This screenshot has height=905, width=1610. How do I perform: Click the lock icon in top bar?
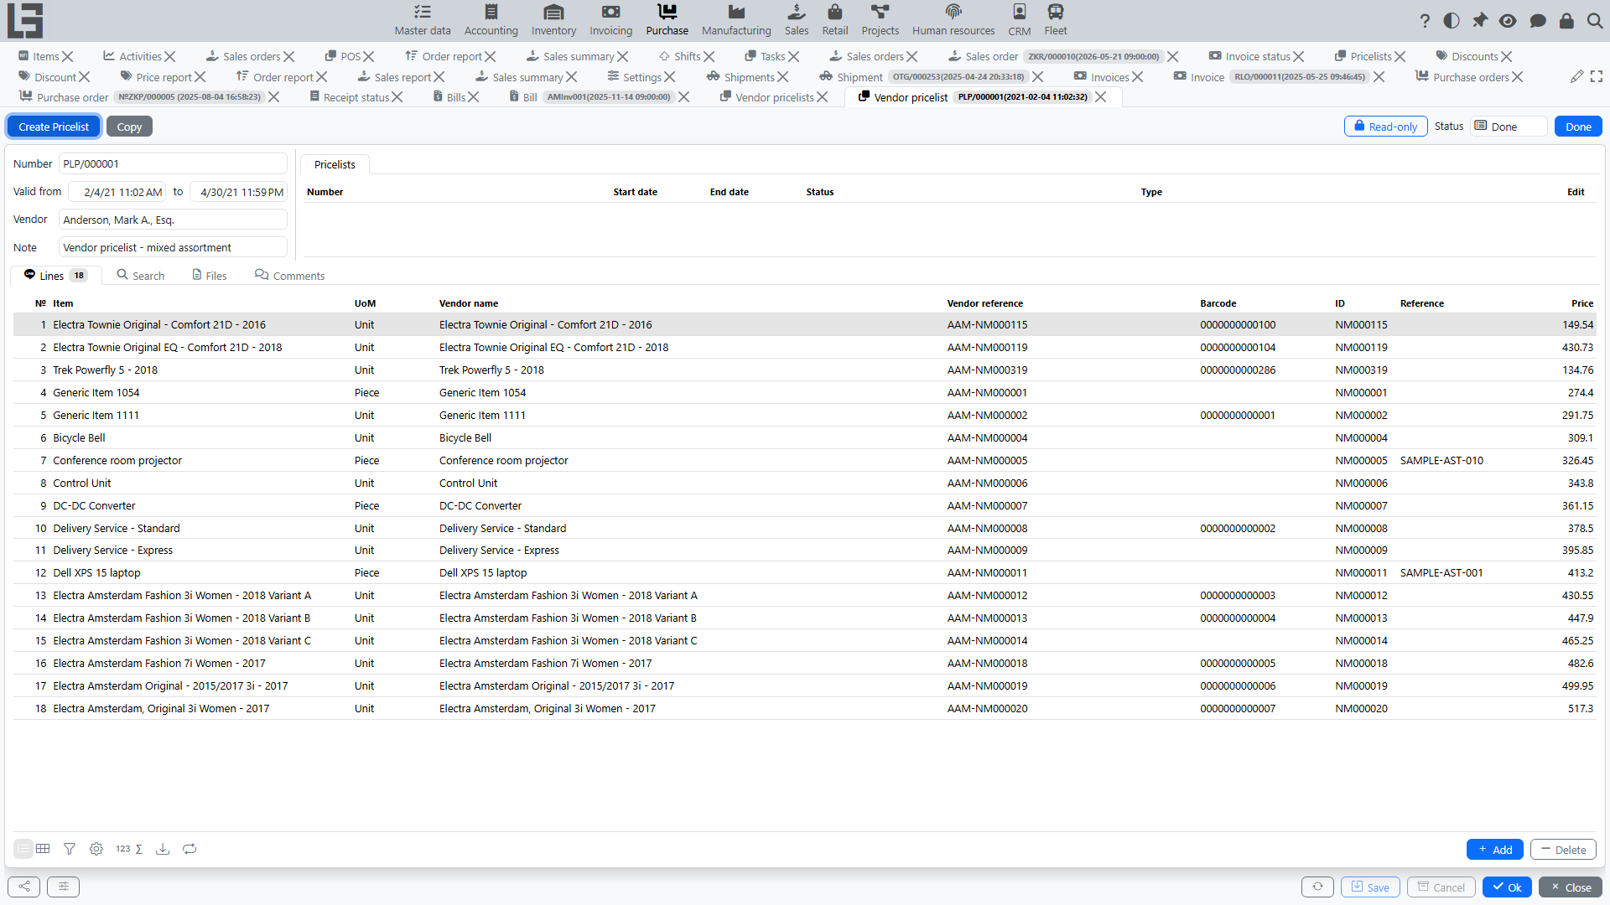click(1566, 21)
